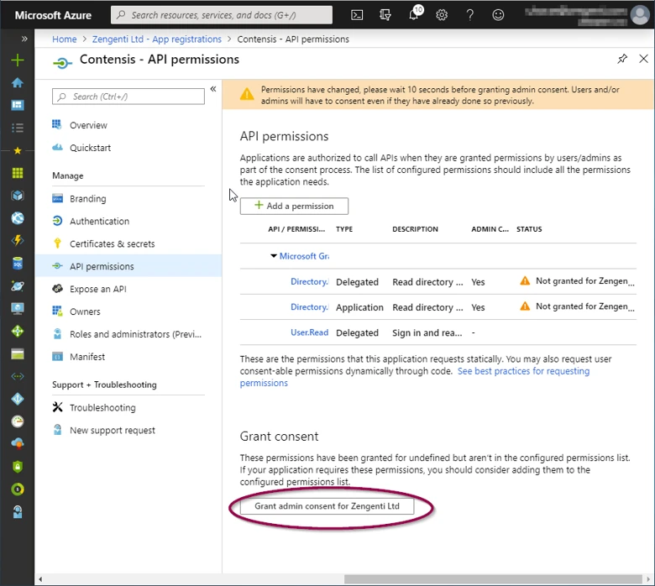Viewport: 655px width, 586px height.
Task: Open Directory permission in Application row
Action: [x=310, y=307]
